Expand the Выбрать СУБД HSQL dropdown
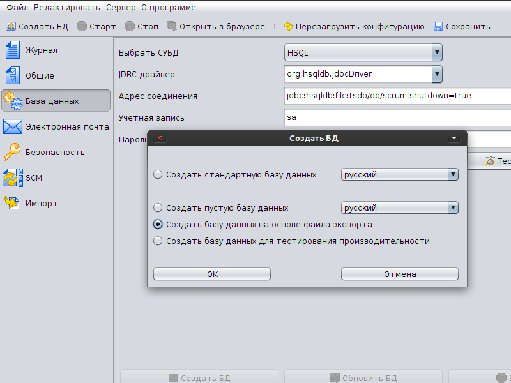This screenshot has width=511, height=383. tap(437, 52)
